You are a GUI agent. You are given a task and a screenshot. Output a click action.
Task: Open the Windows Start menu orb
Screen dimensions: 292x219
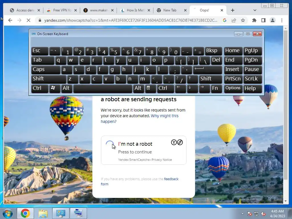(7, 213)
